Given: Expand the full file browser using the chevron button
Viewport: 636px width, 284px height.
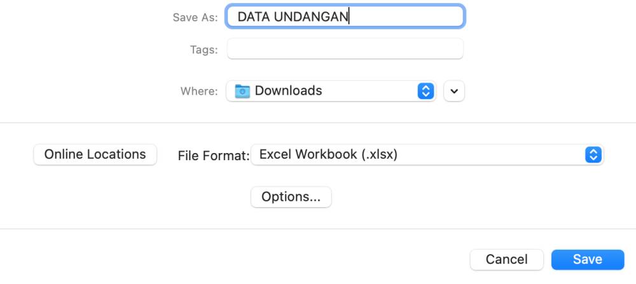Looking at the screenshot, I should click(454, 91).
